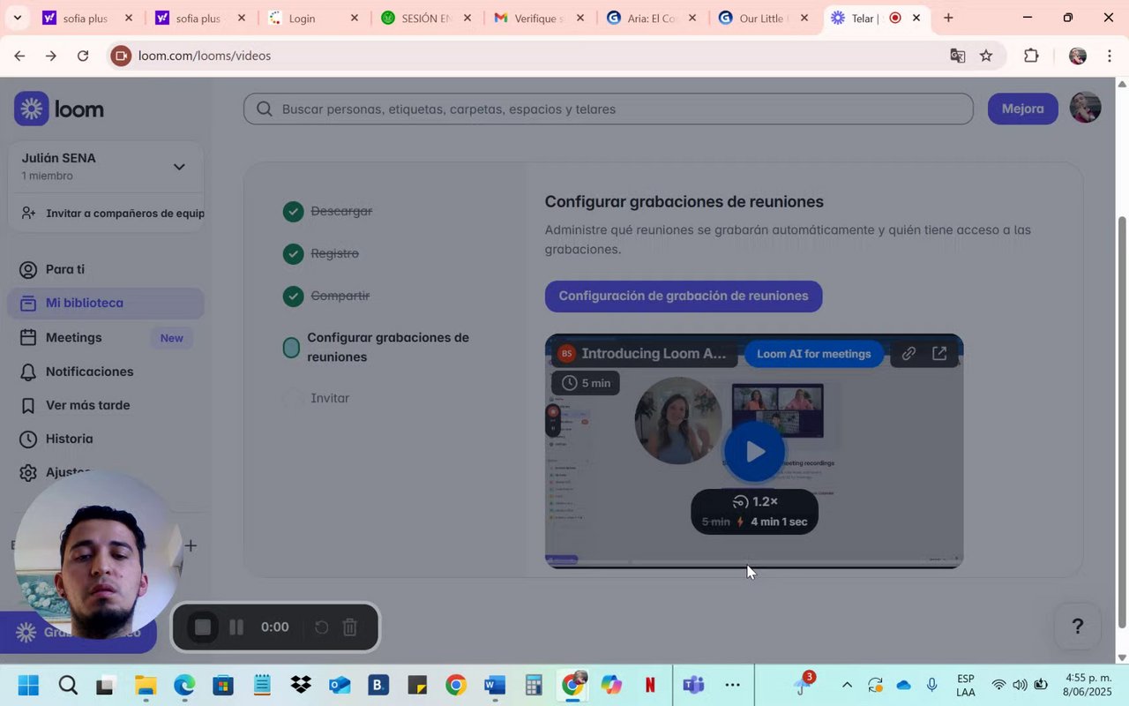Play the Introducing Loom AI video

pyautogui.click(x=754, y=451)
